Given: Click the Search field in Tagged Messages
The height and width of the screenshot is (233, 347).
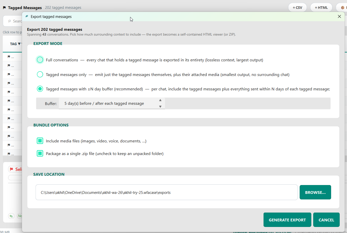Looking at the screenshot, I should (x=13, y=21).
